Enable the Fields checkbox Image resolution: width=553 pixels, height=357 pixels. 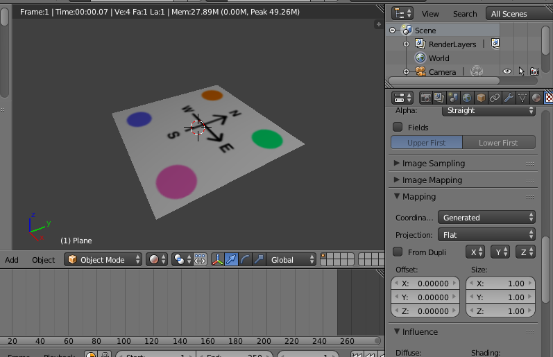pyautogui.click(x=398, y=127)
